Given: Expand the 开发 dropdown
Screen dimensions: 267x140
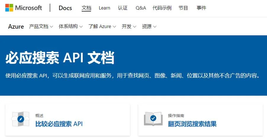Looking at the screenshot, I should (129, 27).
